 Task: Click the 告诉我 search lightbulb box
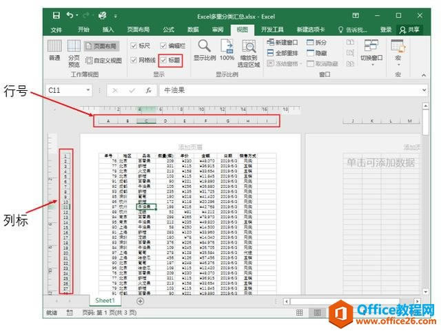353,30
